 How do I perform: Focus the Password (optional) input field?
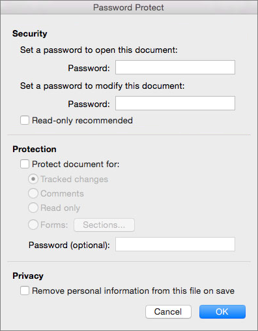[x=175, y=244]
